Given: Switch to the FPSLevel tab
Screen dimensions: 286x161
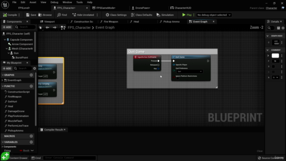Looking at the screenshot, I should point(24,8).
